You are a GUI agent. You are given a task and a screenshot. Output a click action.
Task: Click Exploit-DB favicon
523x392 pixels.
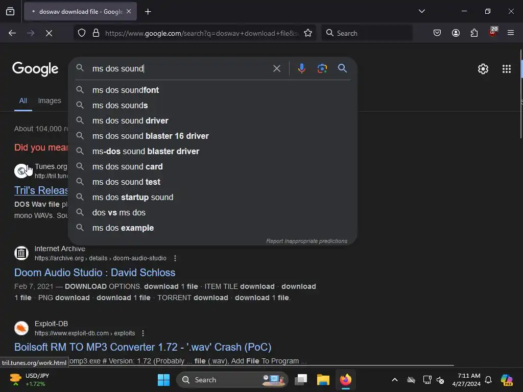click(x=21, y=328)
